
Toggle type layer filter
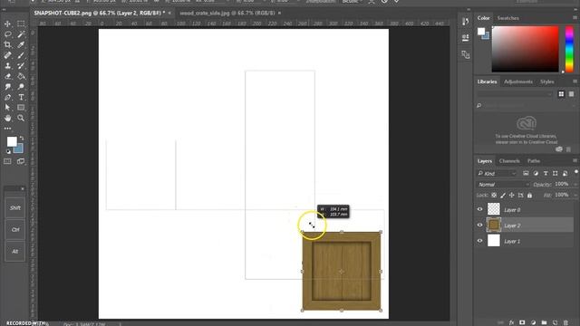point(546,173)
